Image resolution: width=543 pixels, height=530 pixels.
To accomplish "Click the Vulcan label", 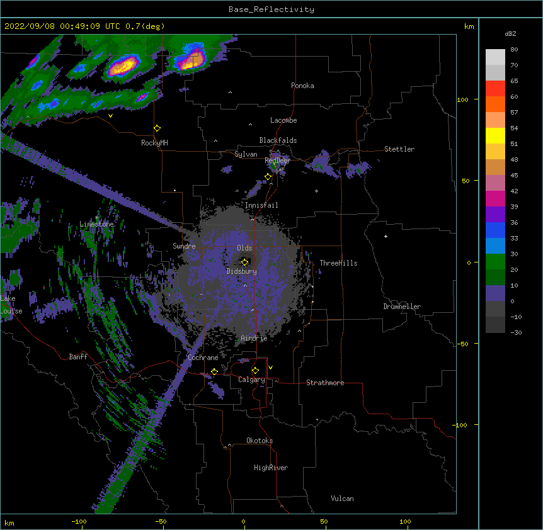I will 342,499.
